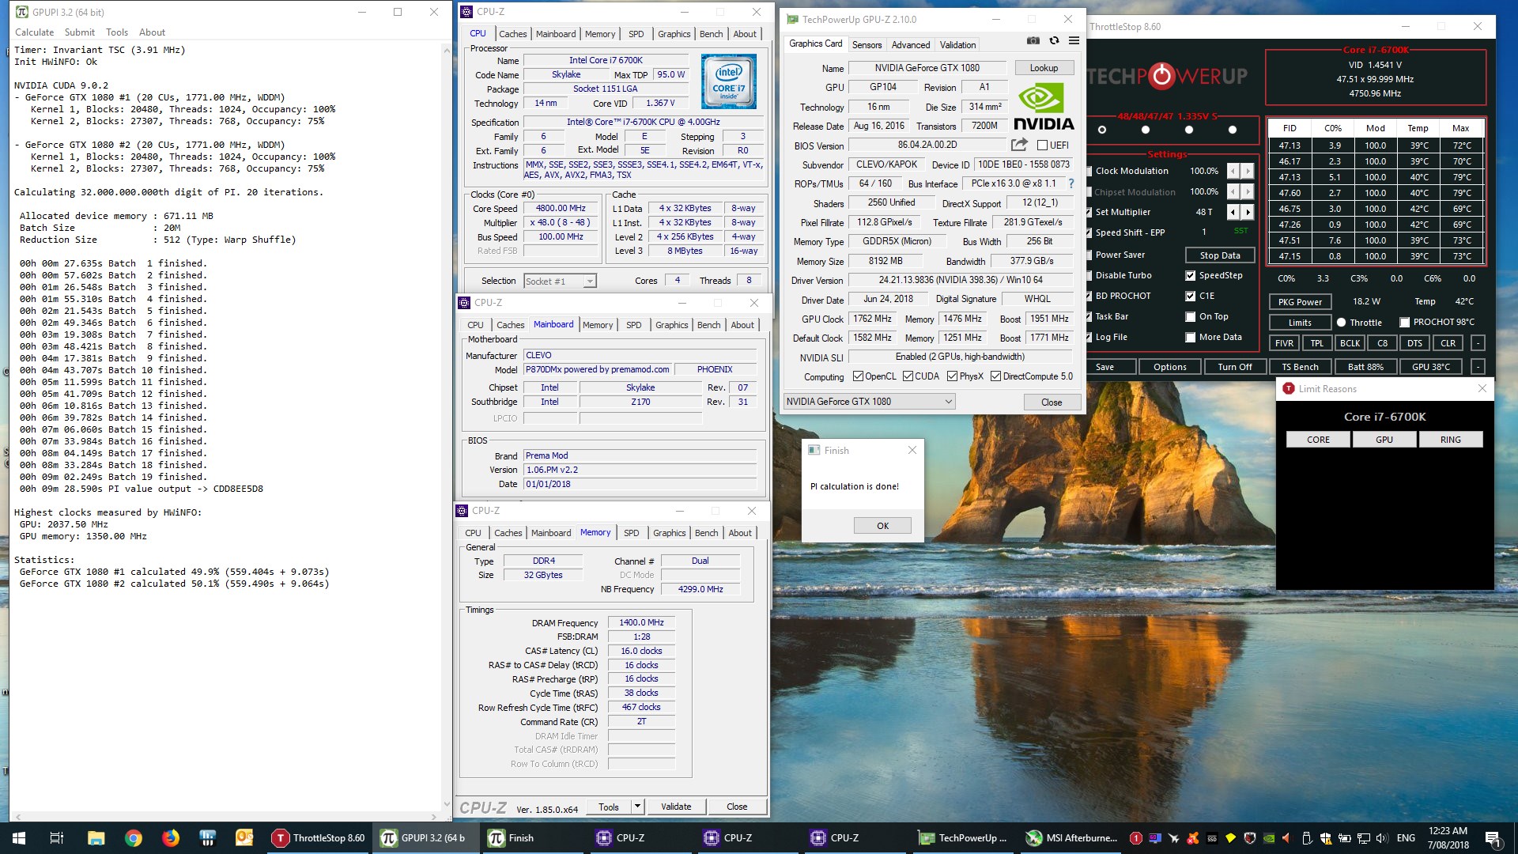Click the GPU-Z refresh icon
This screenshot has width=1518, height=854.
(1054, 40)
